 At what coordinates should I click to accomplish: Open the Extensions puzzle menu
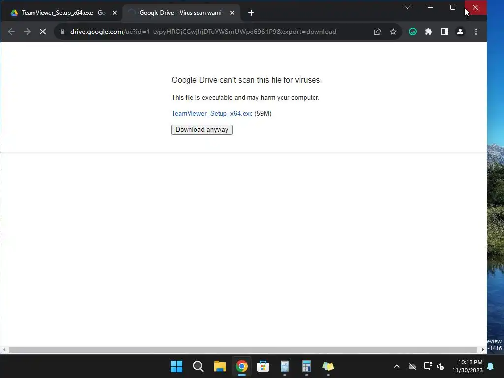429,31
